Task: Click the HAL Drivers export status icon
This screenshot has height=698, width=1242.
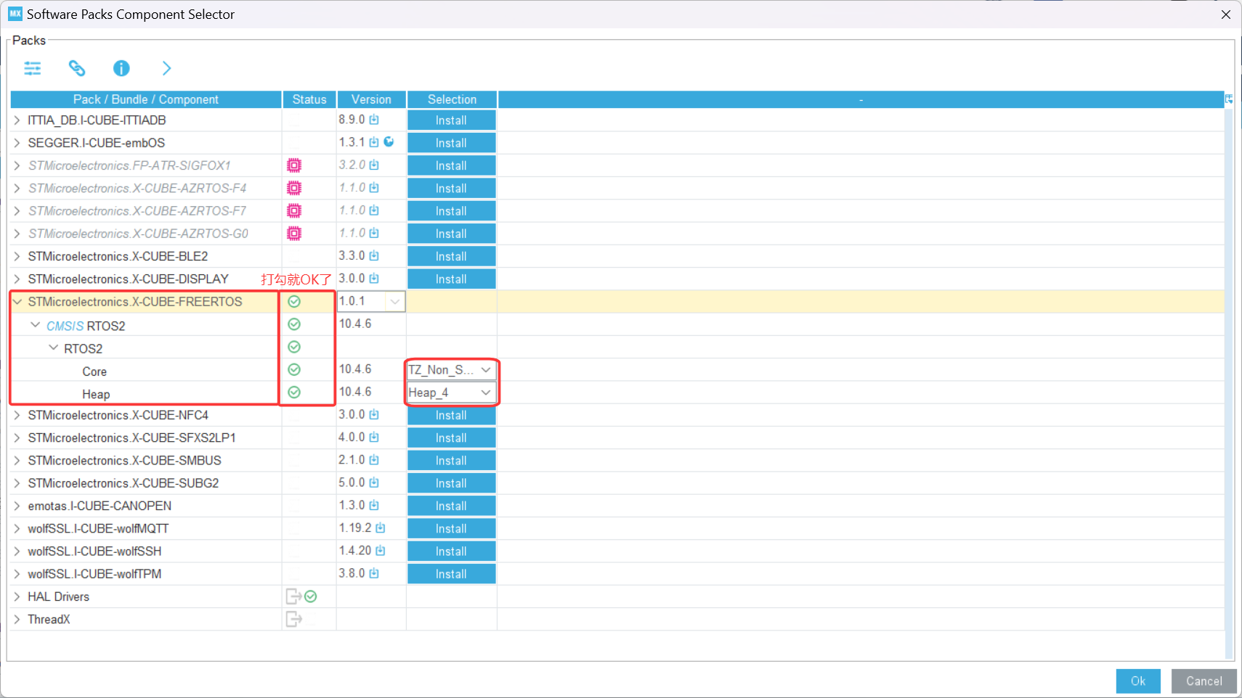Action: [x=293, y=596]
